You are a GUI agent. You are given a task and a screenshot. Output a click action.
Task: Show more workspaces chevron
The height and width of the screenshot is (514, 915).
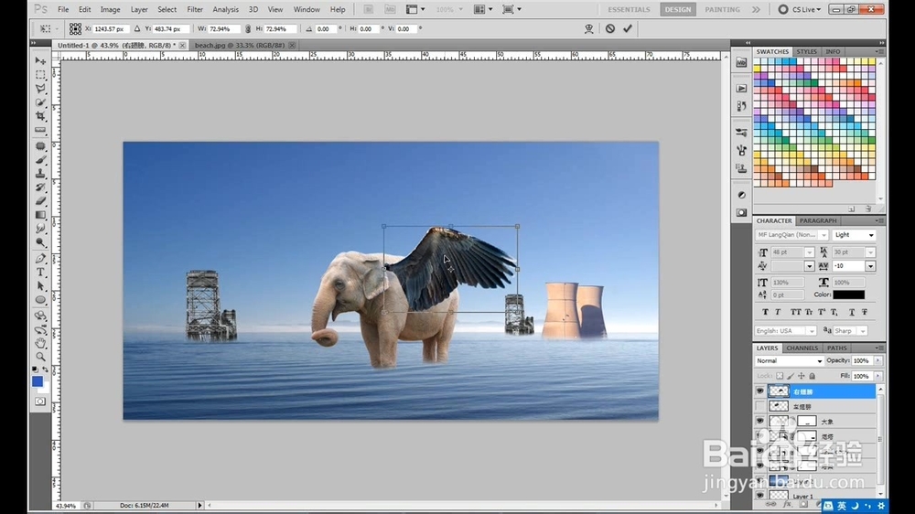pos(756,9)
